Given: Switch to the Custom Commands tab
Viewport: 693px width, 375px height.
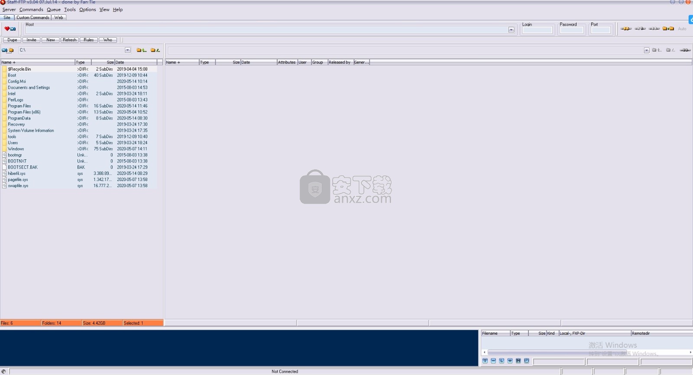Looking at the screenshot, I should [x=33, y=18].
